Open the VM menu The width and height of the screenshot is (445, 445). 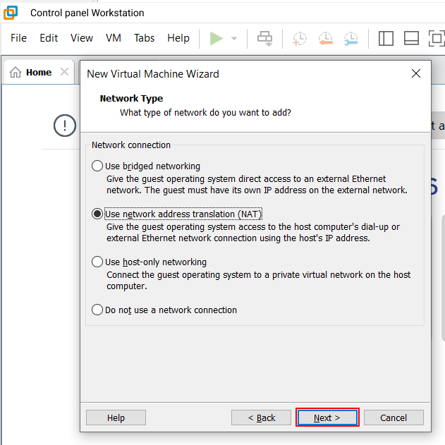(x=114, y=38)
